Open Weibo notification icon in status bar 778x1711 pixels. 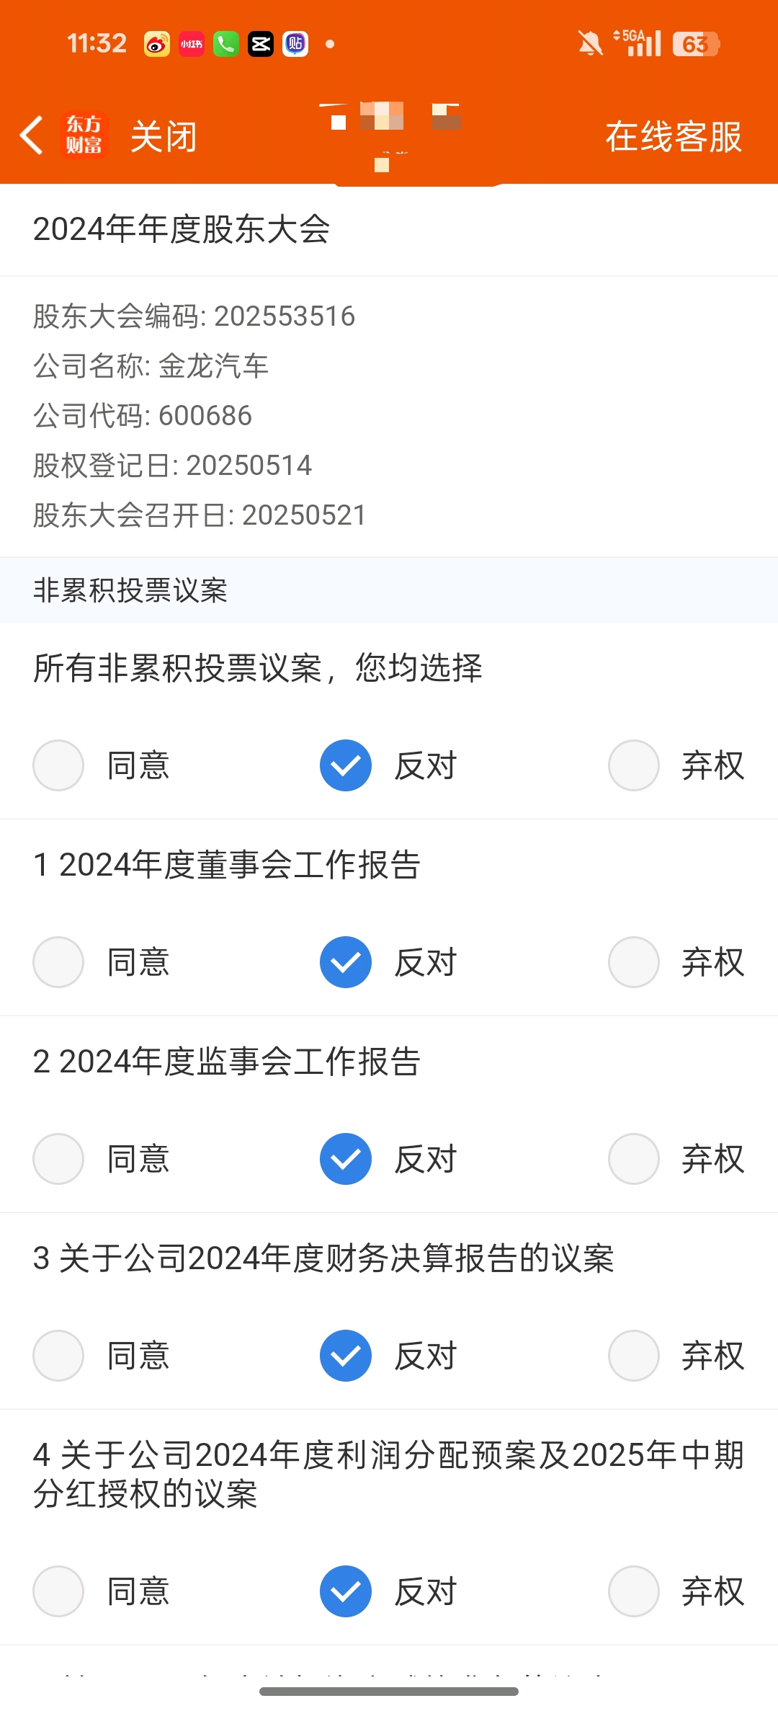point(156,44)
